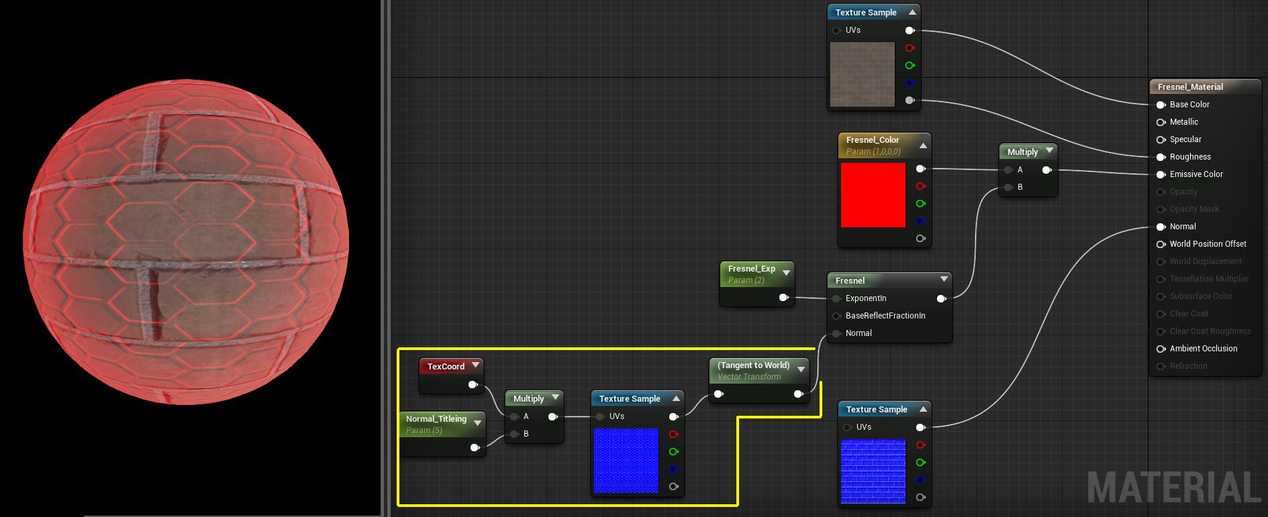Click the Roughness input pin
1268x517 pixels.
point(1161,157)
